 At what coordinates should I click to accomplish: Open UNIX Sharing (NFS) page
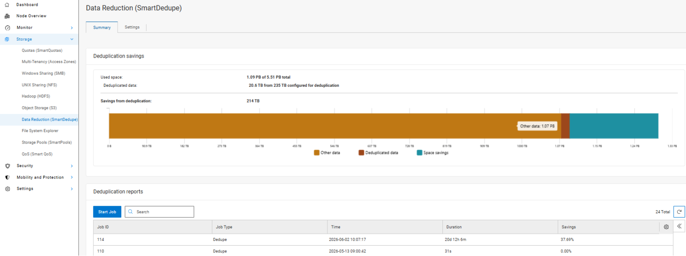pos(39,85)
